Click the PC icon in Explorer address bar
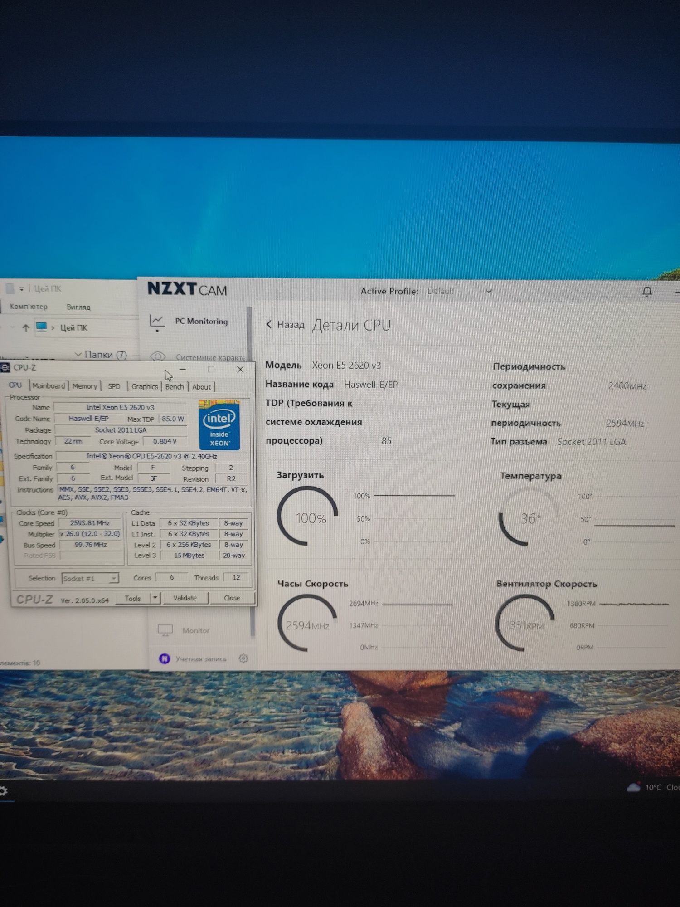The width and height of the screenshot is (680, 907). pyautogui.click(x=41, y=327)
